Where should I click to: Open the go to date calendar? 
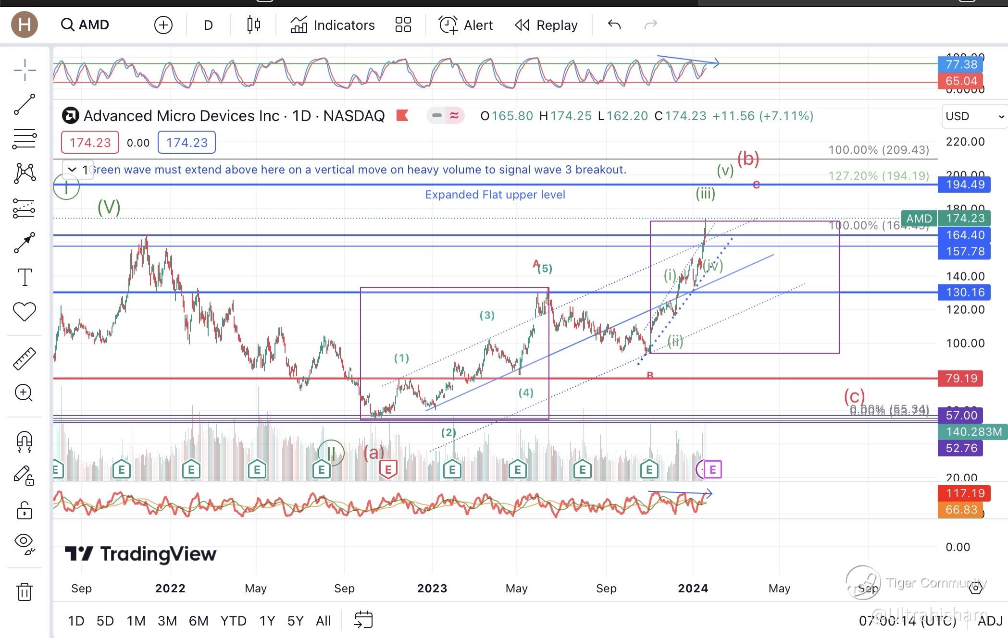[363, 620]
